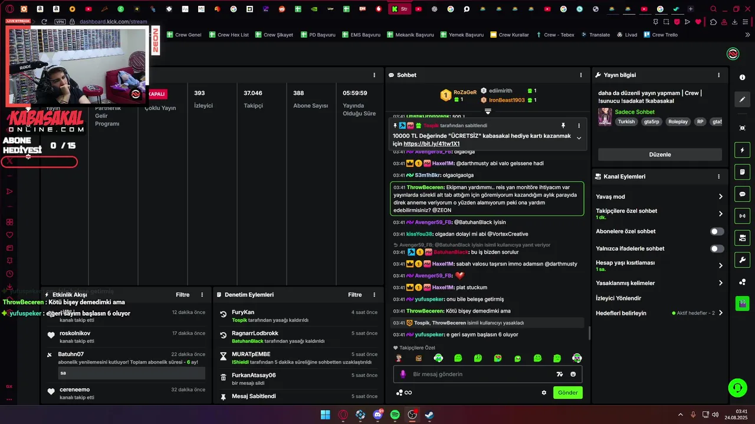Screen dimensions: 755x424
Task: Click the wrench icon in right sidebar
Action: point(742,260)
